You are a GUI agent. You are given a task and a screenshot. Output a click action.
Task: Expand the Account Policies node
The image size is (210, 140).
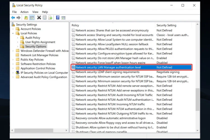13,29
